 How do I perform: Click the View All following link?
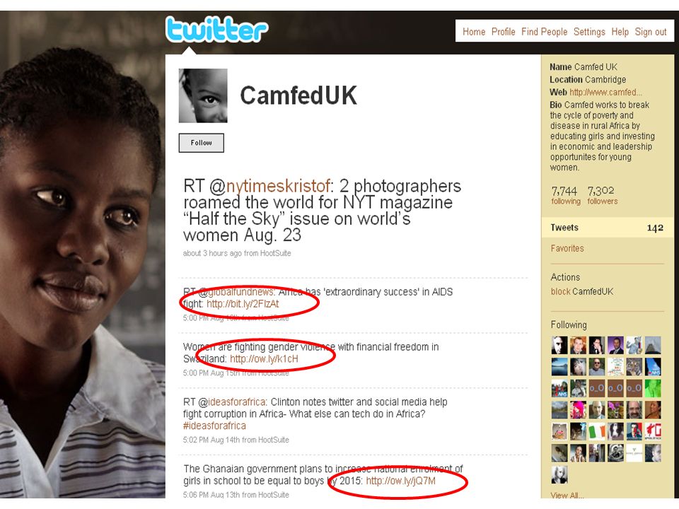click(567, 495)
